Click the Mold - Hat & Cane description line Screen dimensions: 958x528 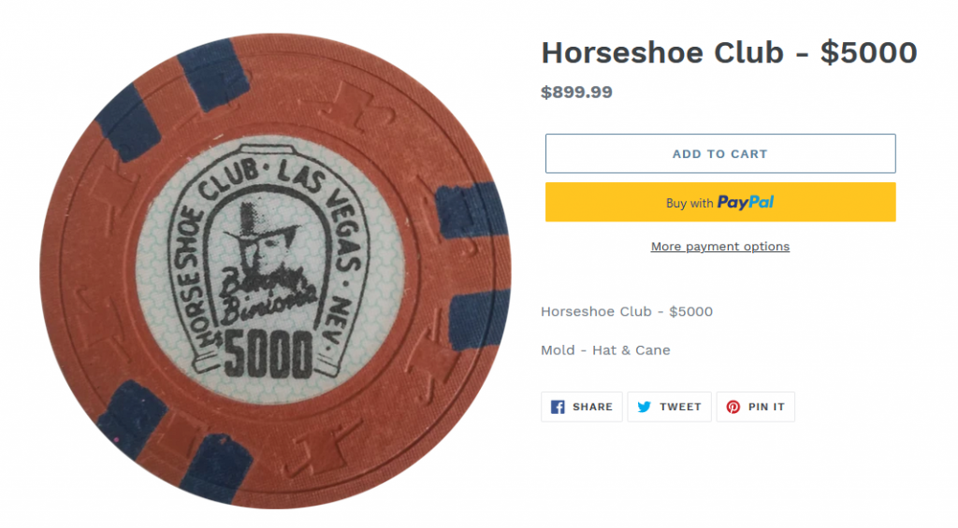(605, 350)
